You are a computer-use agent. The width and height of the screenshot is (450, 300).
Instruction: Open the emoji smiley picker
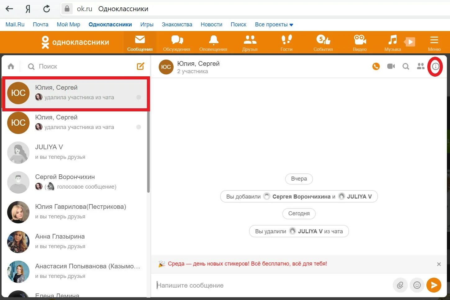point(417,285)
